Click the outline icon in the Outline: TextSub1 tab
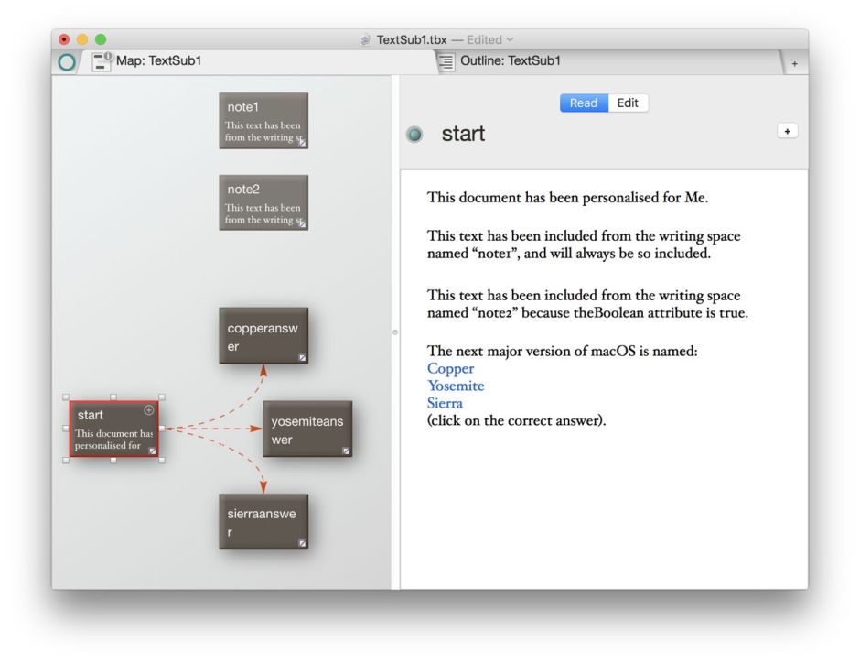This screenshot has height=663, width=860. click(x=446, y=61)
